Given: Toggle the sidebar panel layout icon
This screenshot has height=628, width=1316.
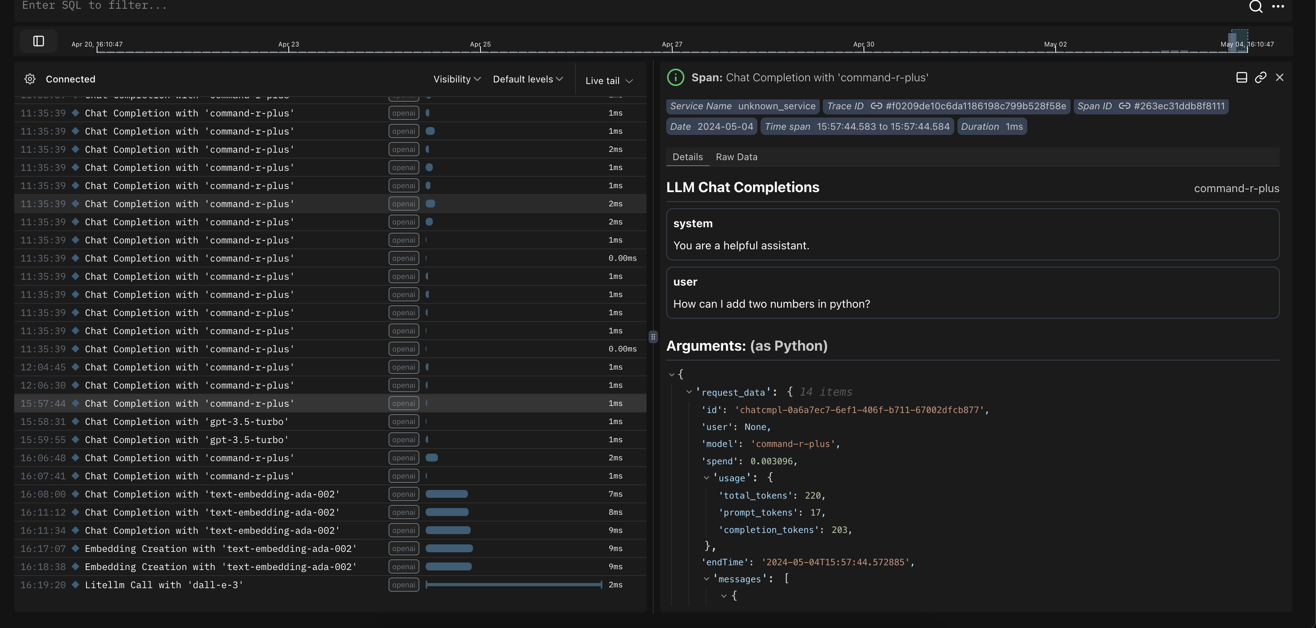Looking at the screenshot, I should (39, 41).
